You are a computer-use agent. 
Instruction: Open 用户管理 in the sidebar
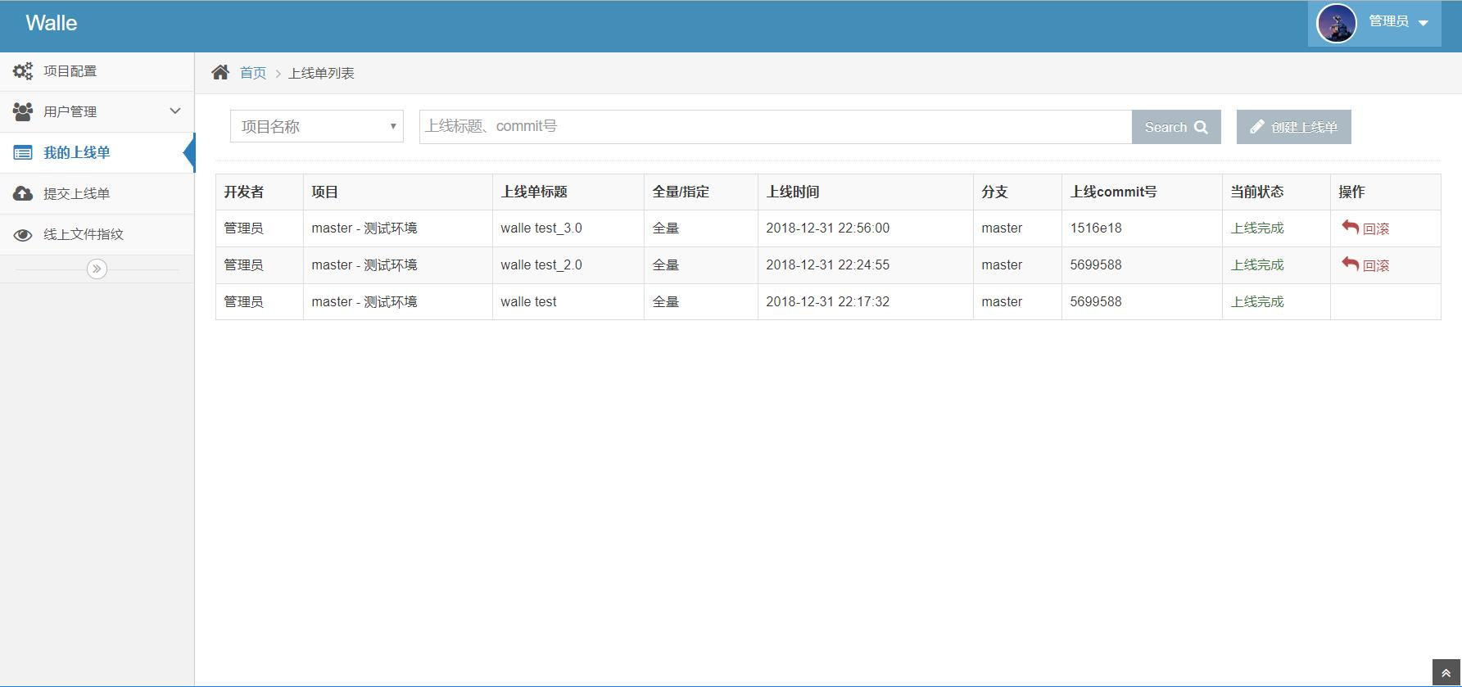click(97, 111)
